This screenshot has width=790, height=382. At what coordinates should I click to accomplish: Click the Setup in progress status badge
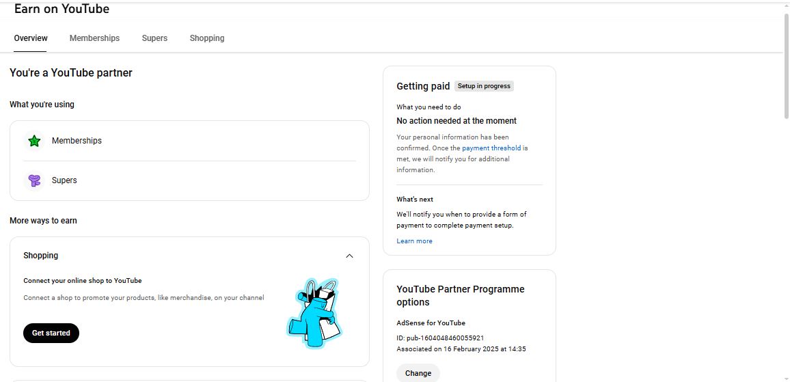tap(484, 86)
